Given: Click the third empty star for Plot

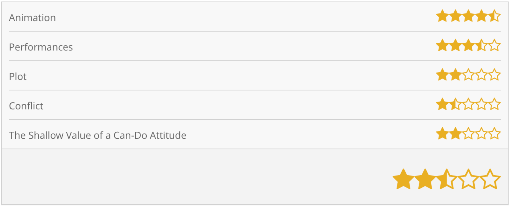Looking at the screenshot, I should click(468, 76).
